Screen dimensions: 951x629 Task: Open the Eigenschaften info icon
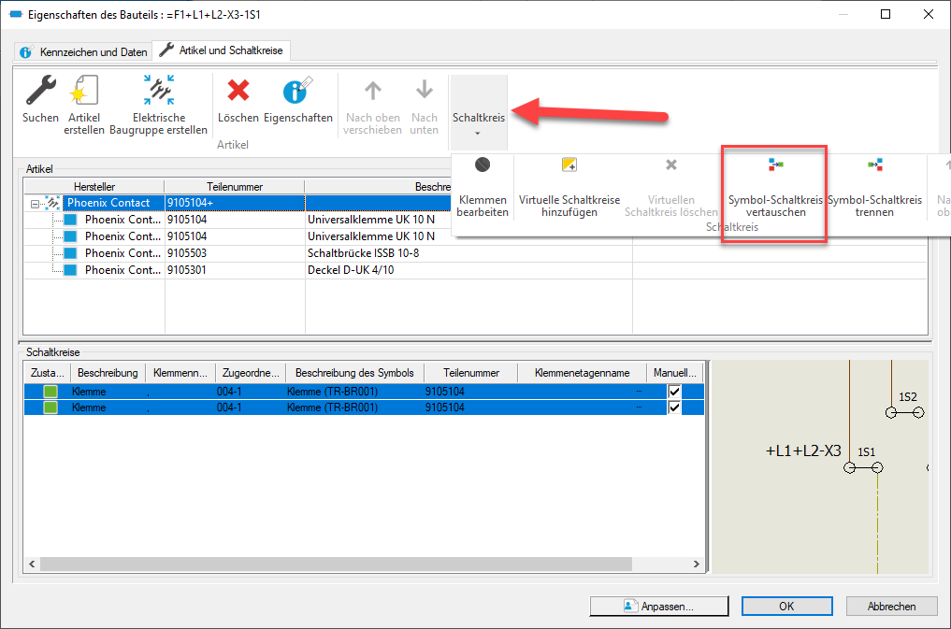click(297, 92)
